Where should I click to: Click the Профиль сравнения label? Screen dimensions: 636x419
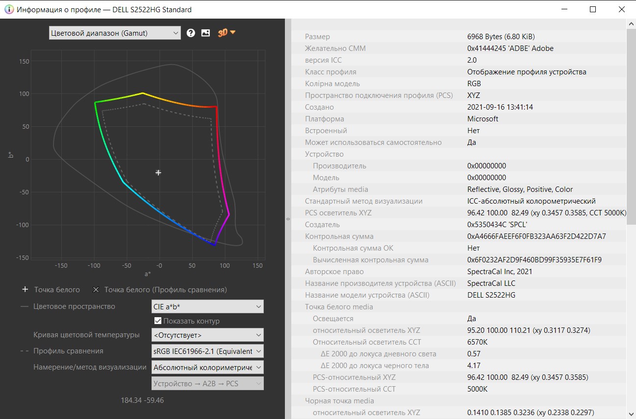coord(68,351)
